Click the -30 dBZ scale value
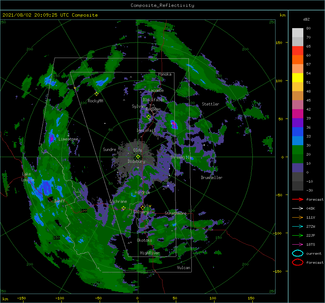Screen dimensions: 325x303 pos(309,190)
